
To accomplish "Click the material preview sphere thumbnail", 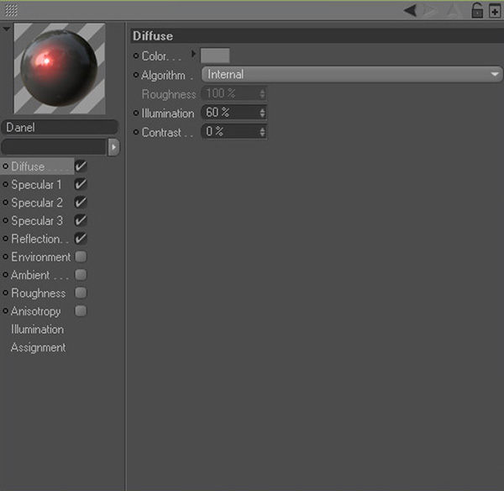I will (x=60, y=68).
